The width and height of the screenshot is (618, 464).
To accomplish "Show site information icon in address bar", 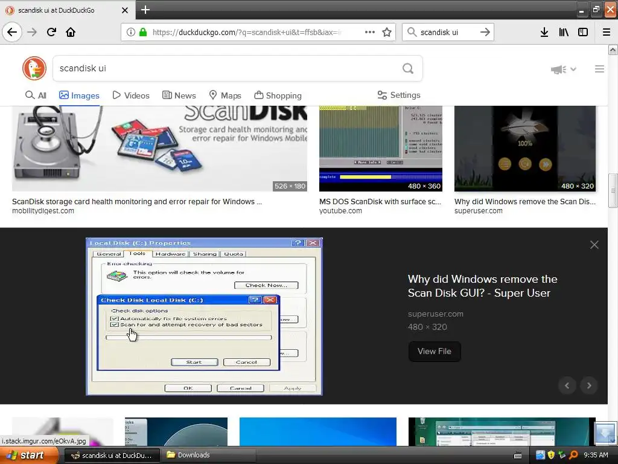I will [131, 32].
